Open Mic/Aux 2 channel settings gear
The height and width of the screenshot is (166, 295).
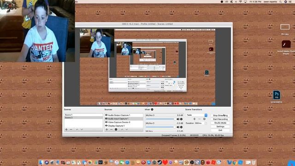(181, 127)
